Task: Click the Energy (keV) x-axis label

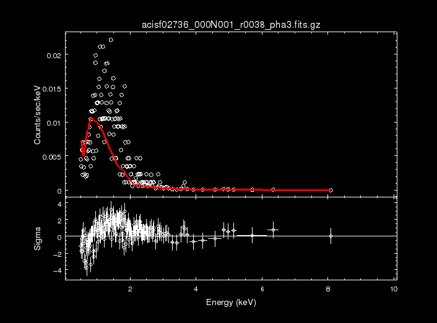Action: tap(230, 303)
